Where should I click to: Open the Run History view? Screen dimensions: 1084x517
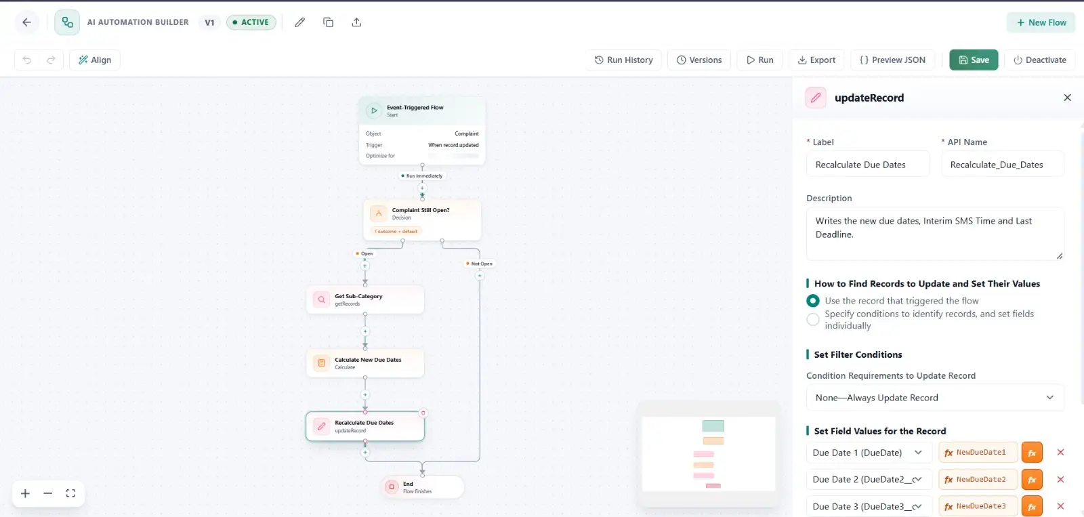[623, 60]
